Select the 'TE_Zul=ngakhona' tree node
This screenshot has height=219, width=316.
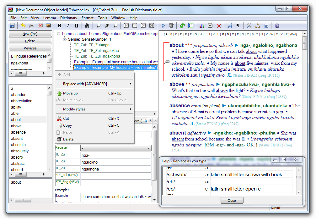click(x=97, y=56)
